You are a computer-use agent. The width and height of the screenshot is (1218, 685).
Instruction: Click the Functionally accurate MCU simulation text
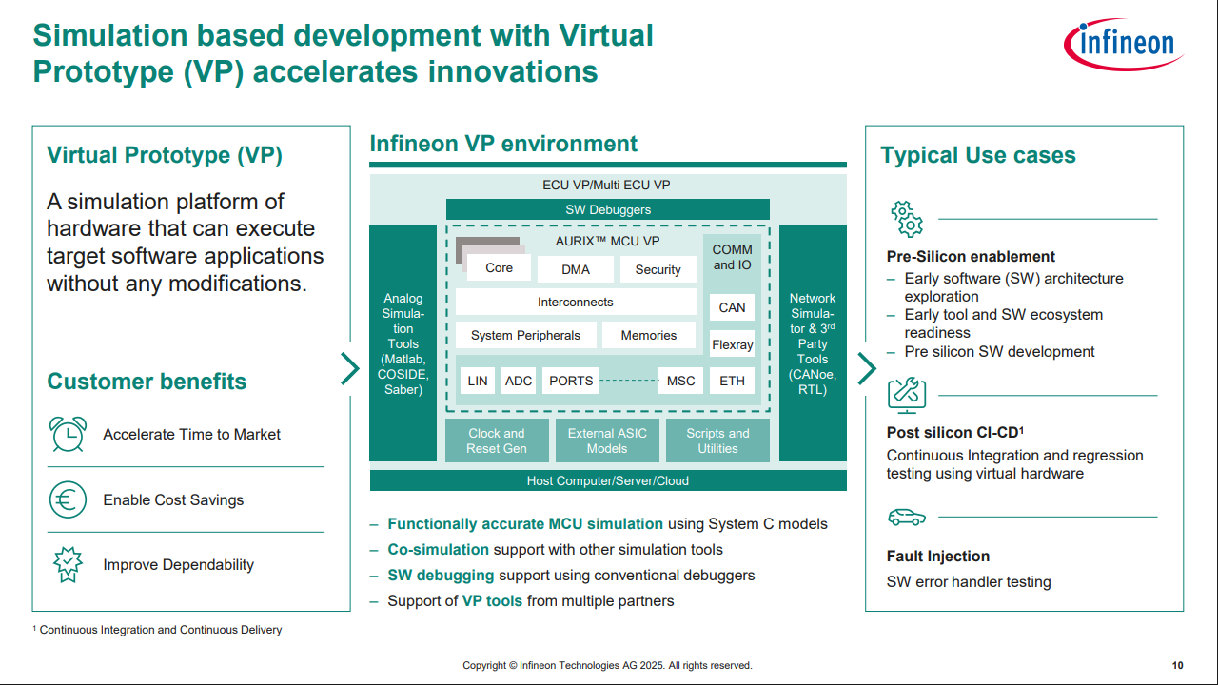click(524, 524)
